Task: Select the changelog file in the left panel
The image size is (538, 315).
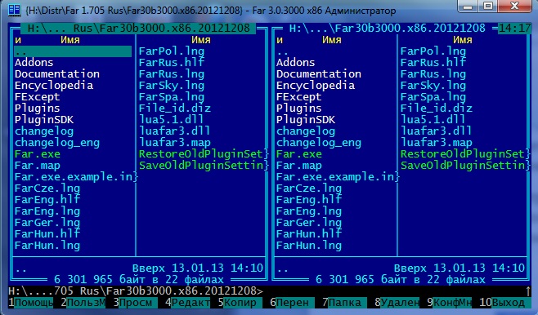Action: coord(44,131)
